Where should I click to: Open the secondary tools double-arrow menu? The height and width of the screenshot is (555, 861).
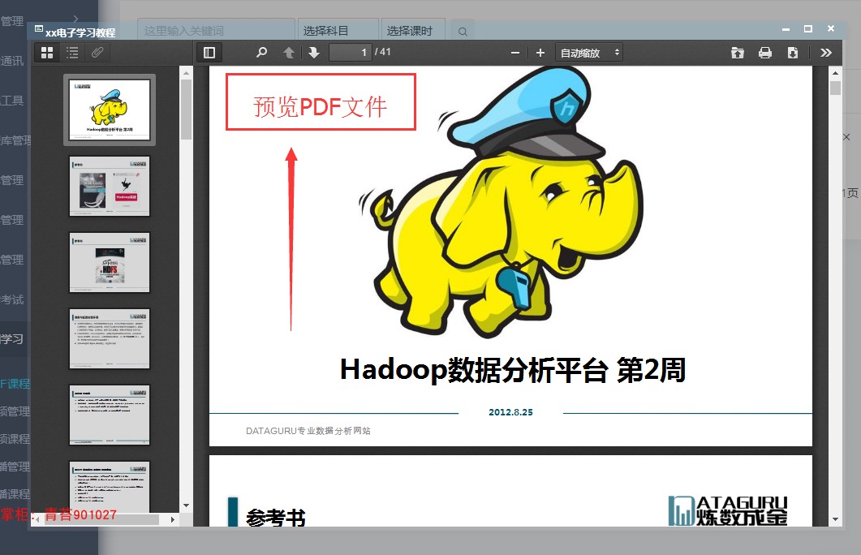point(826,53)
